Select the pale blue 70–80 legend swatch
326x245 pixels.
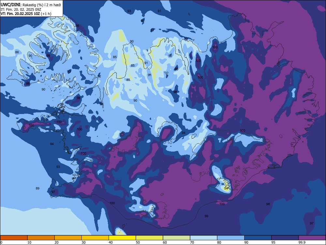click(x=204, y=238)
